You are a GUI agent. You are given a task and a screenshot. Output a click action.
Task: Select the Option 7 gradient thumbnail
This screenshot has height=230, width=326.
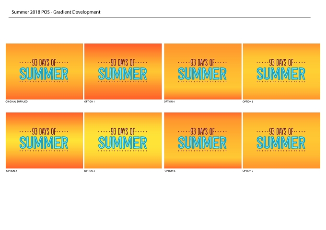281,141
